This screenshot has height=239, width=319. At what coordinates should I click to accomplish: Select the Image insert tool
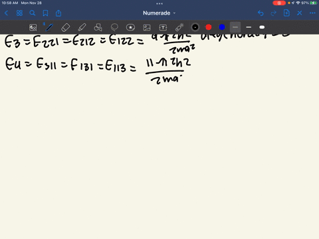pos(147,27)
